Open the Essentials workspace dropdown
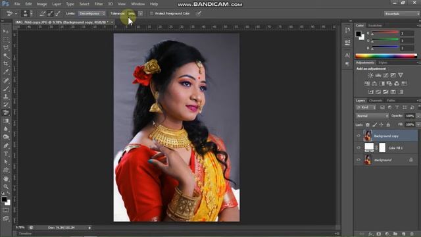Viewport: 421px width, 237px height. click(401, 14)
